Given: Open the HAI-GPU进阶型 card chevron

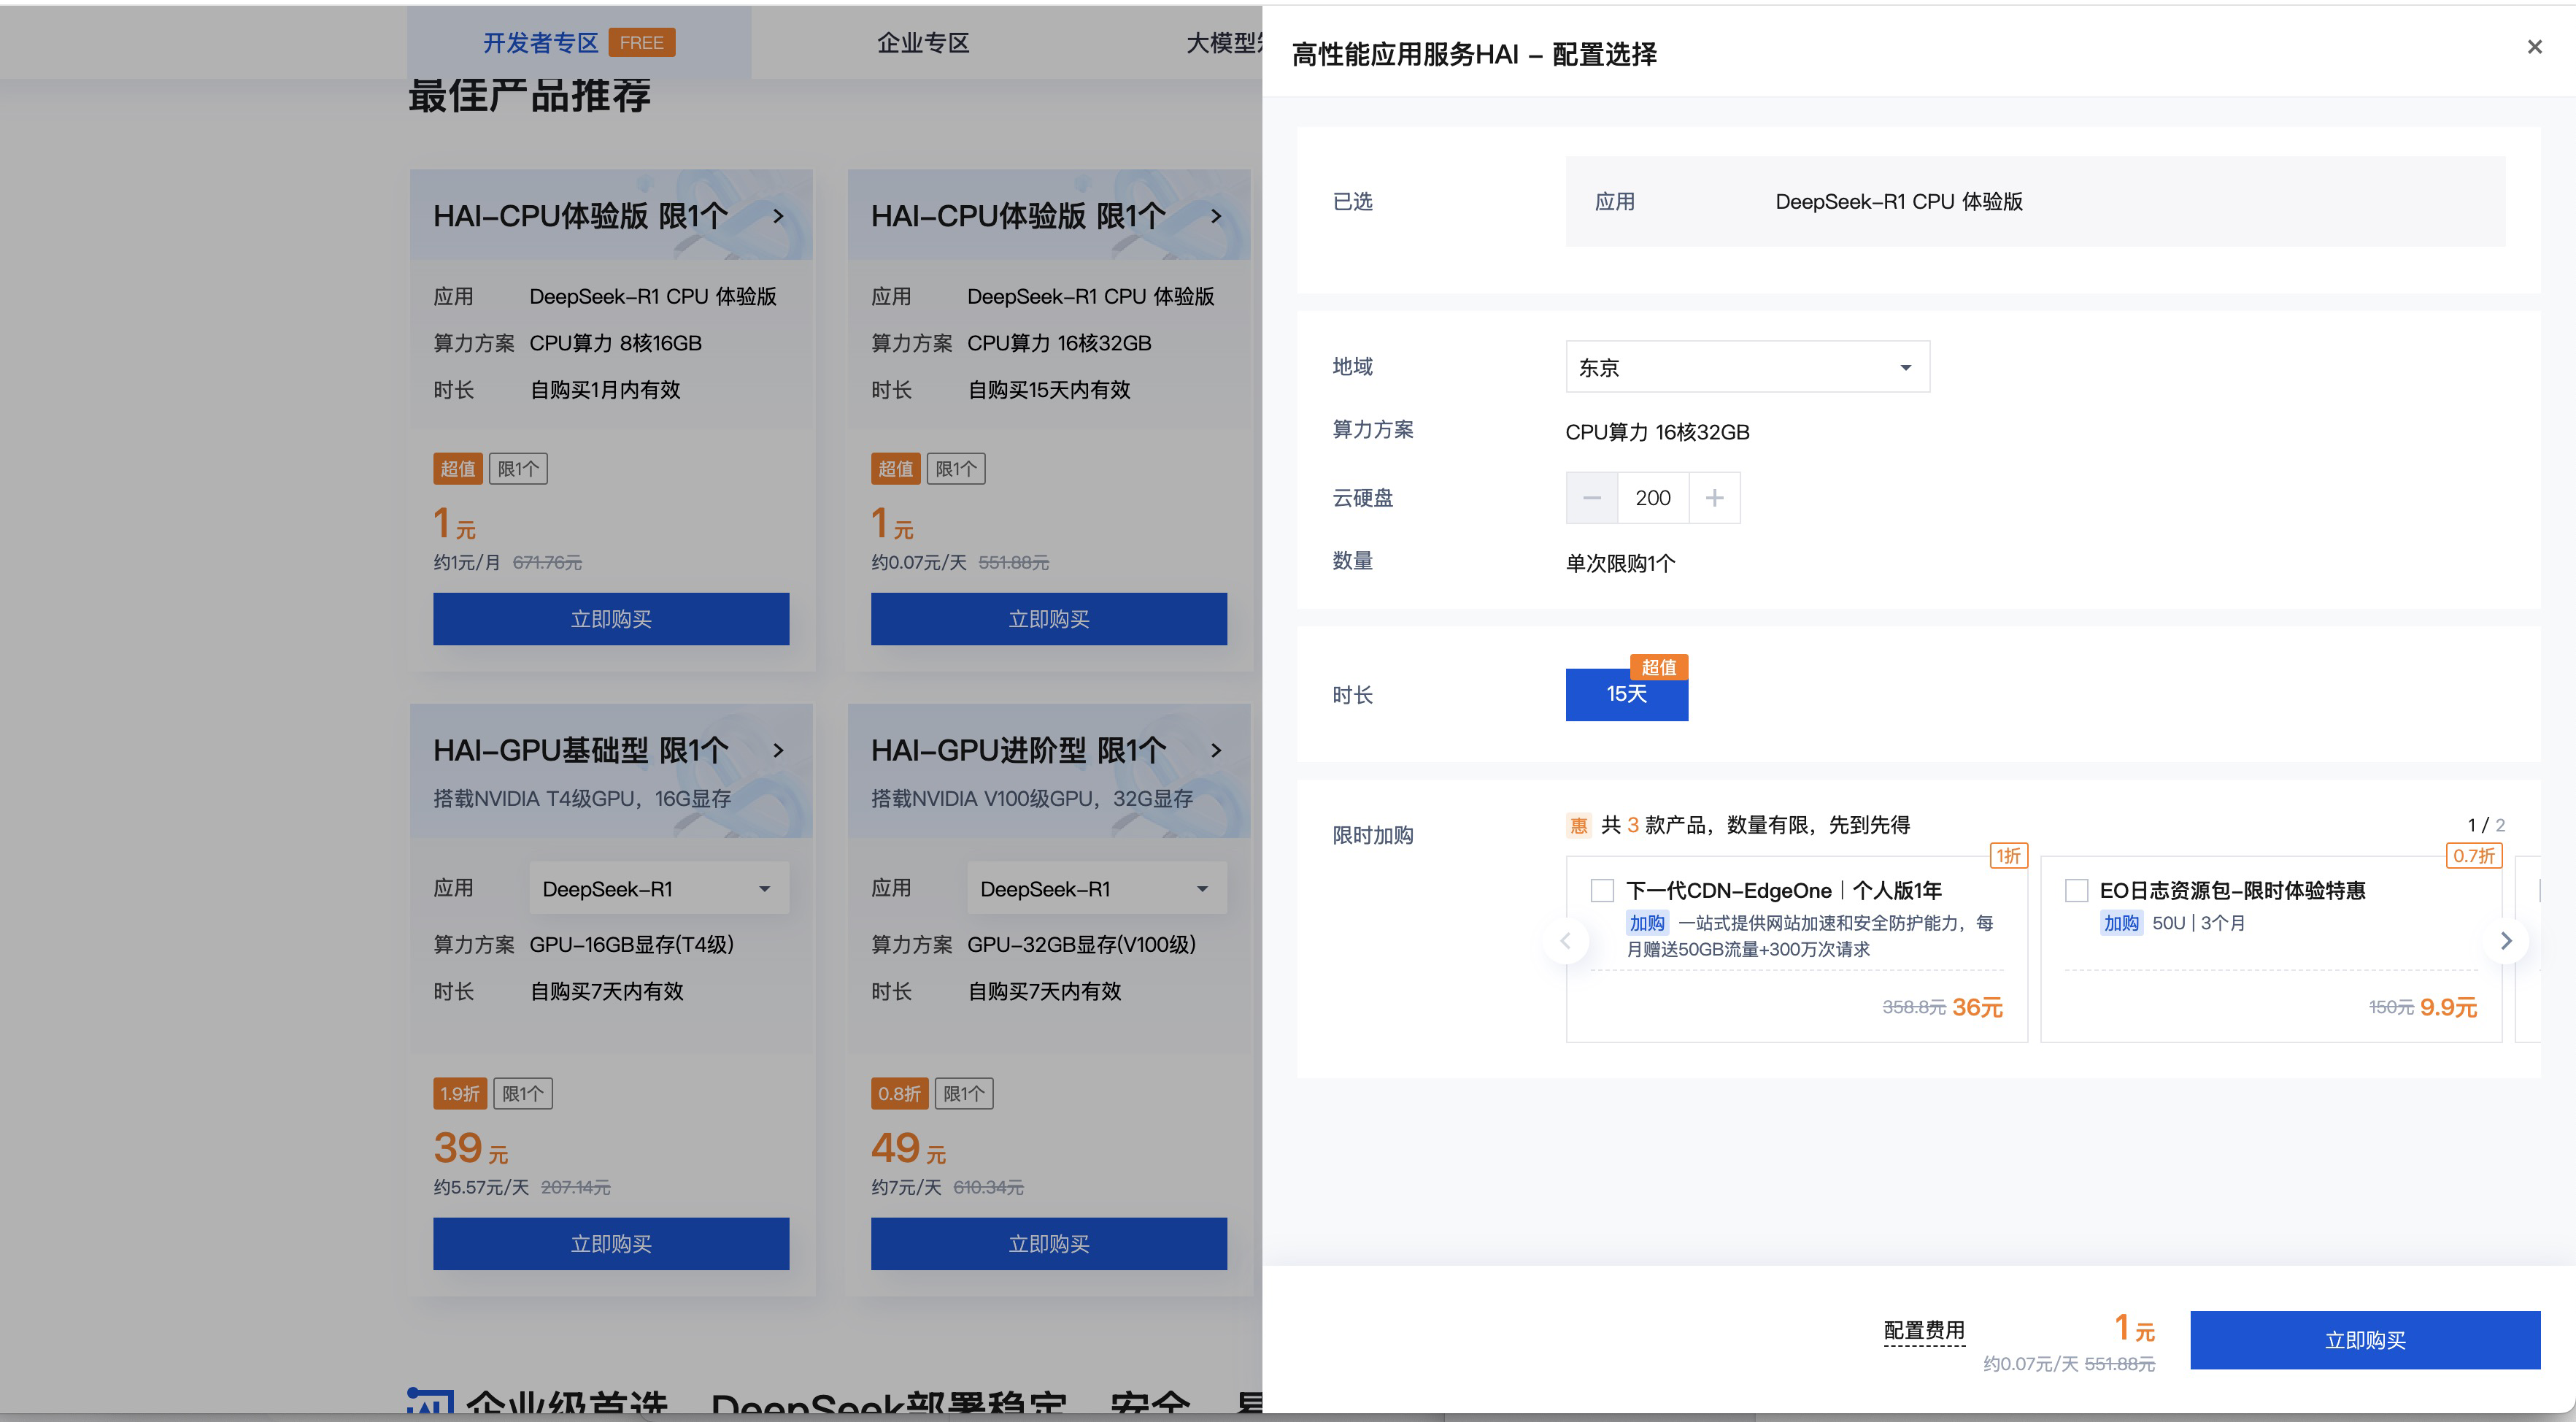Looking at the screenshot, I should coord(1216,750).
